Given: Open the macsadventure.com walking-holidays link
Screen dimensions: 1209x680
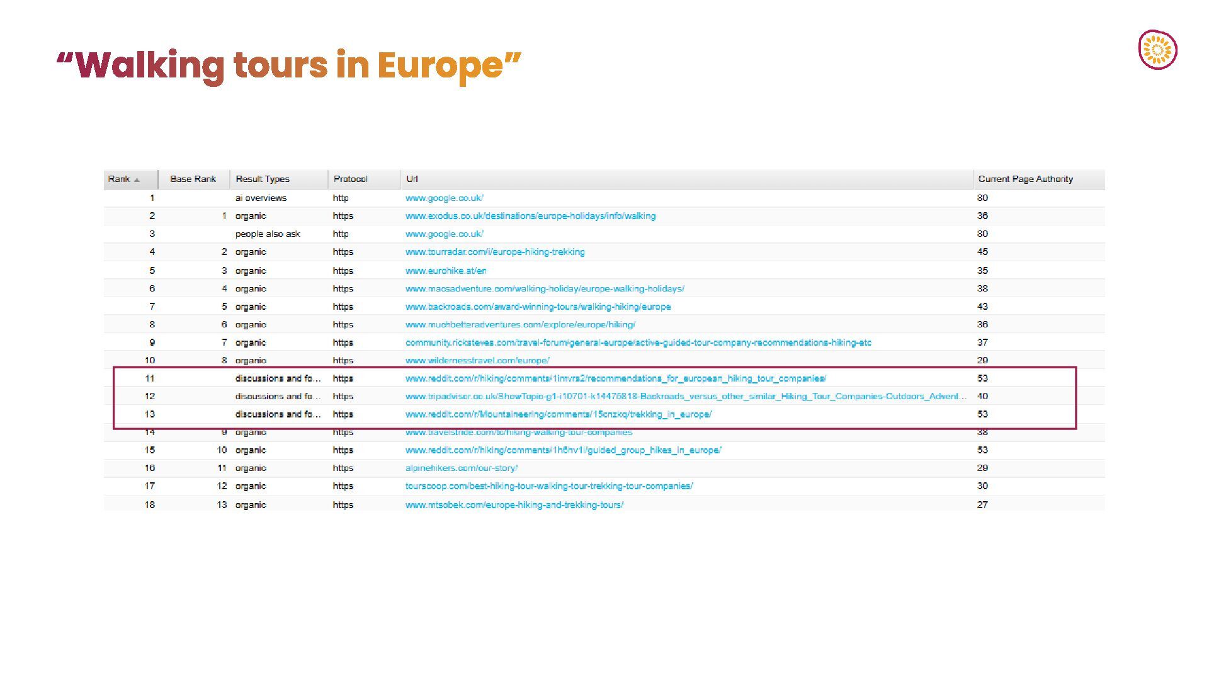Looking at the screenshot, I should click(545, 288).
